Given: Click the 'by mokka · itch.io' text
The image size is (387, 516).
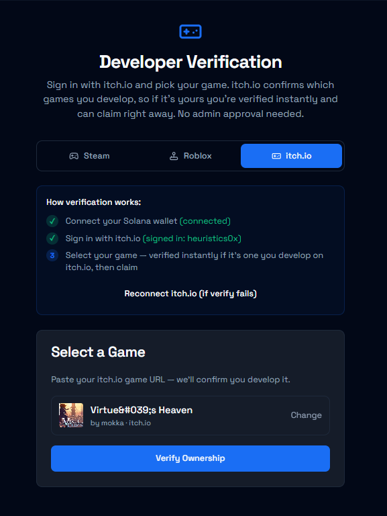Looking at the screenshot, I should [x=121, y=423].
